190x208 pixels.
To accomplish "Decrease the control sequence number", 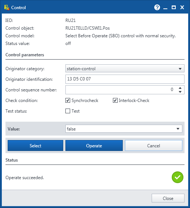I will click(x=180, y=92).
